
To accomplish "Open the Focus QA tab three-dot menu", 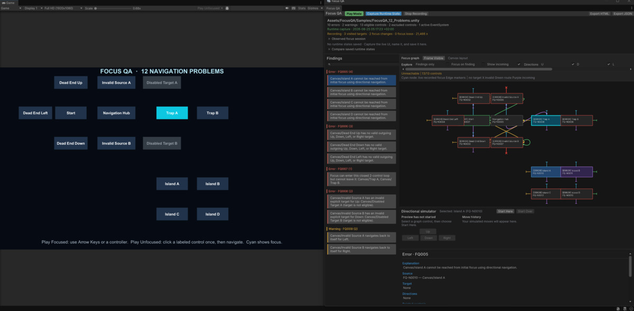I will [x=631, y=8].
